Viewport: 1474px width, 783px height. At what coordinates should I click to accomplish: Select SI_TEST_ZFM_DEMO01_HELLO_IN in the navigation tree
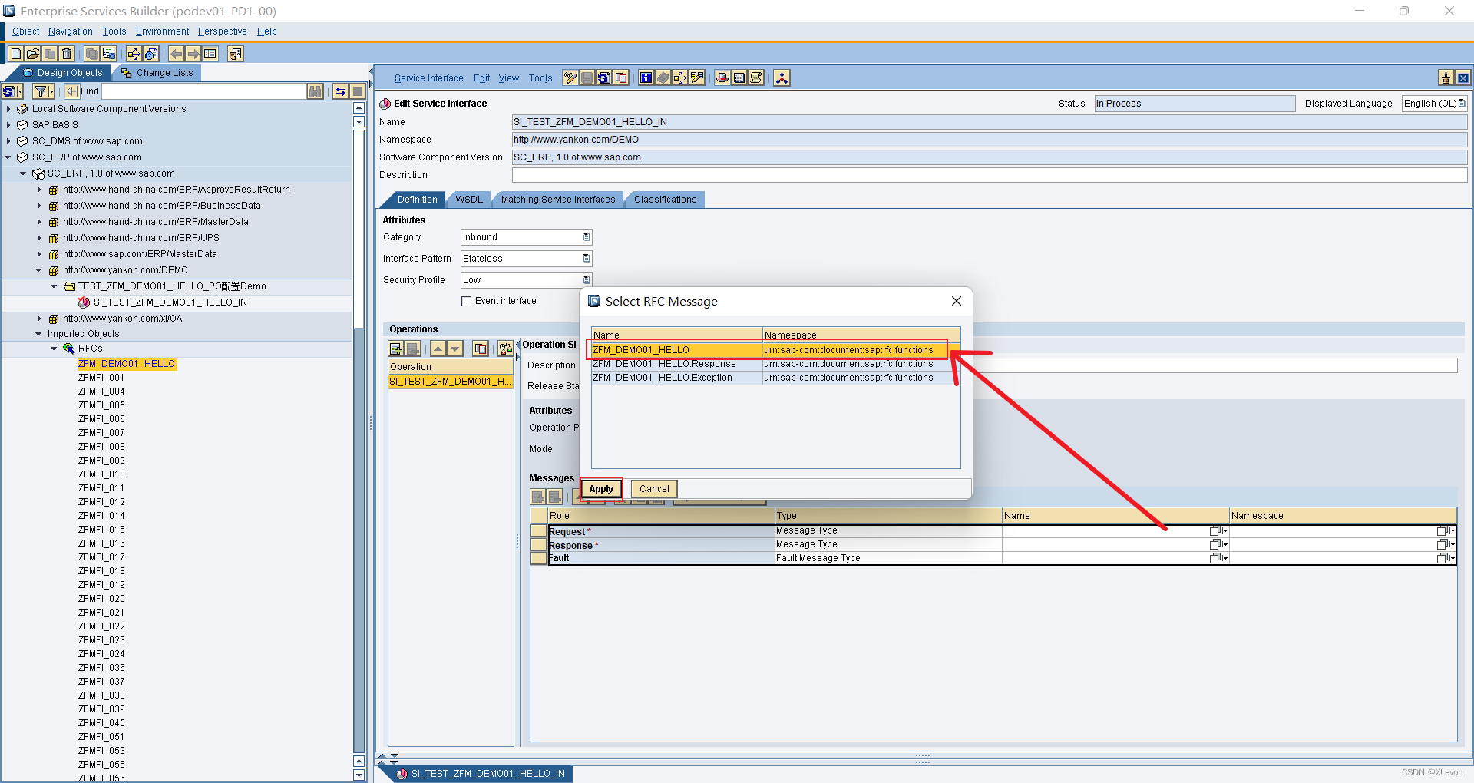[x=170, y=302]
